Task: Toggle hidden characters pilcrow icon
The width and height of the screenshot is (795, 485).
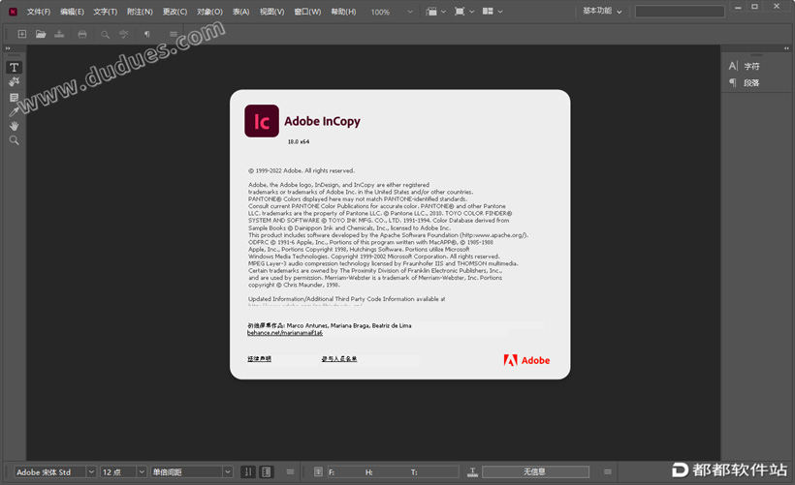Action: click(146, 34)
